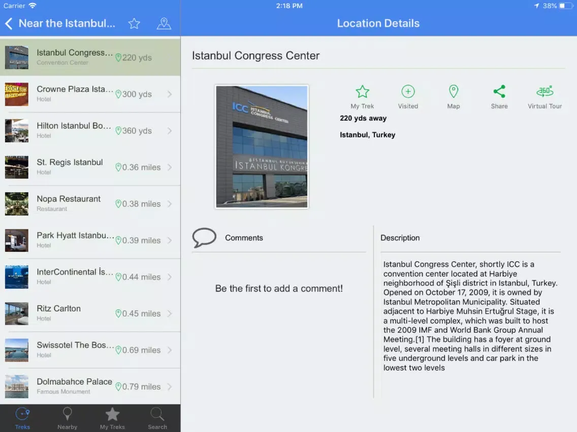The image size is (577, 432).
Task: Expand the Crowne Plaza row chevron
Action: click(170, 94)
